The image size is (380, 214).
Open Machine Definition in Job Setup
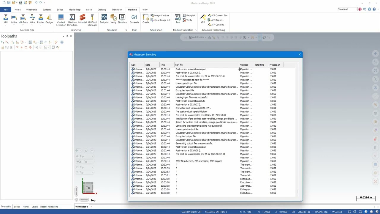point(72,20)
